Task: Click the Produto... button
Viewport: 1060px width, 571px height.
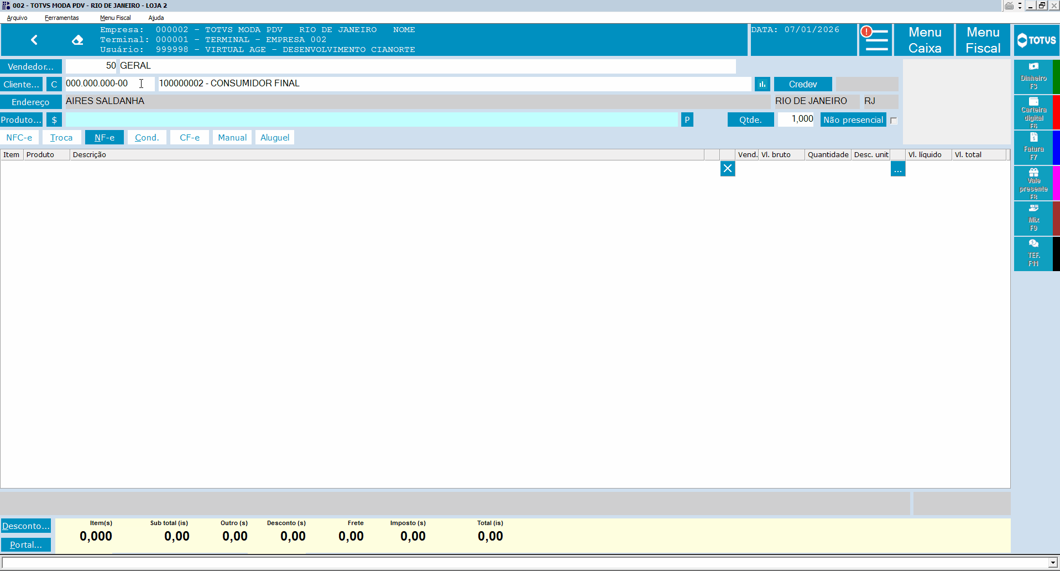Action: (x=22, y=120)
